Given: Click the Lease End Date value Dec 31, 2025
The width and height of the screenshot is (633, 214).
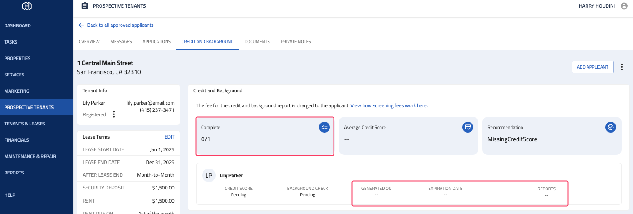Looking at the screenshot, I should tap(161, 162).
